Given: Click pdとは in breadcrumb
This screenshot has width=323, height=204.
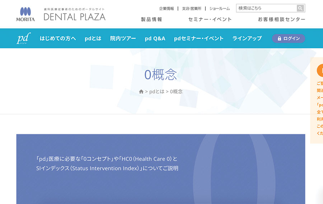Looking at the screenshot, I should point(157,92).
